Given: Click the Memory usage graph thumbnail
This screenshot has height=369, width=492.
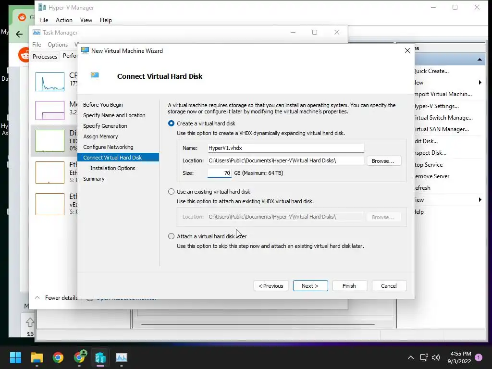Looking at the screenshot, I should point(50,111).
